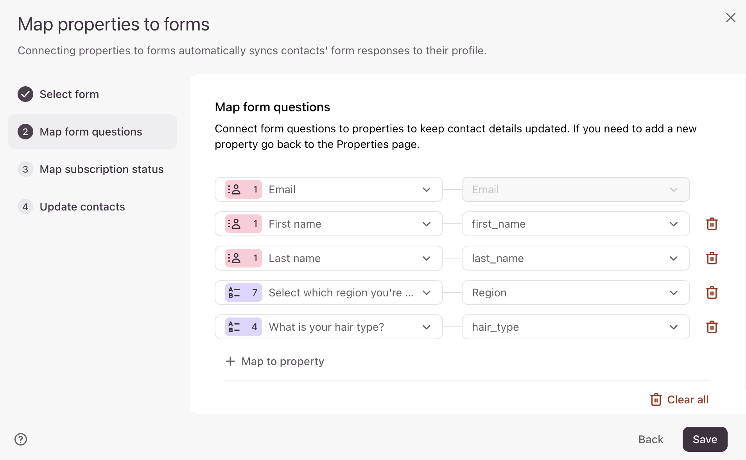Click the contact icon badge on First name question
Image resolution: width=746 pixels, height=460 pixels.
click(243, 224)
